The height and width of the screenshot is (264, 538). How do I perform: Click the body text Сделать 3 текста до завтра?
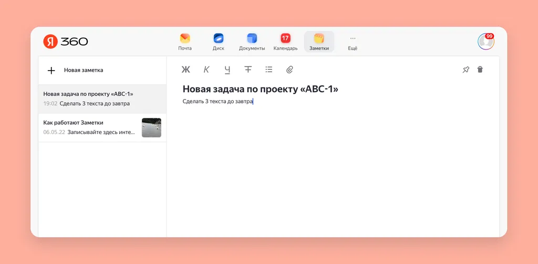click(218, 102)
